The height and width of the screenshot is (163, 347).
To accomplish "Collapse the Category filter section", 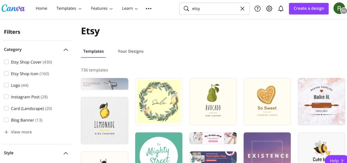I will coord(66,50).
